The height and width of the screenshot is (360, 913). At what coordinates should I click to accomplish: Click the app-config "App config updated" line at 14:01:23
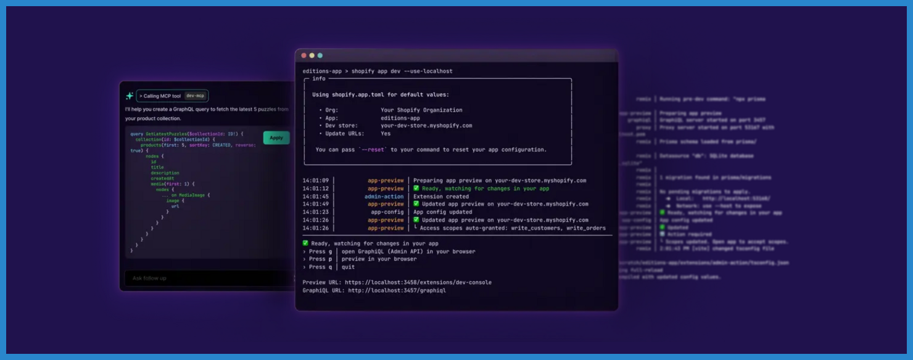[x=387, y=212]
